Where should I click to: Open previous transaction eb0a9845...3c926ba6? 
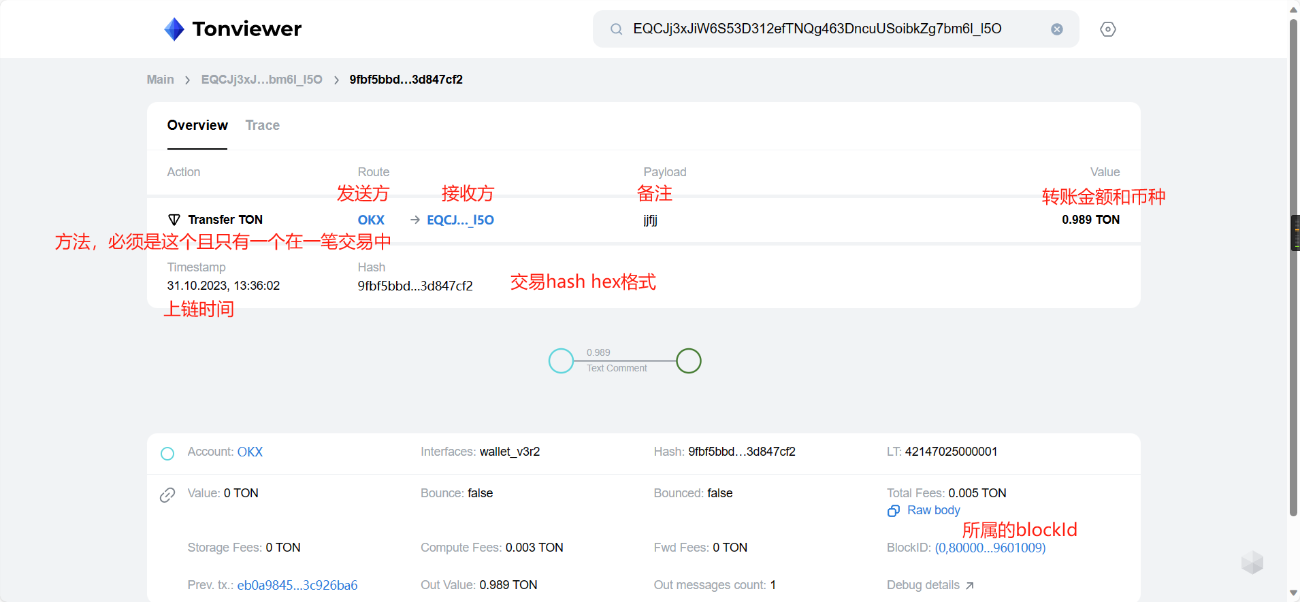[297, 585]
